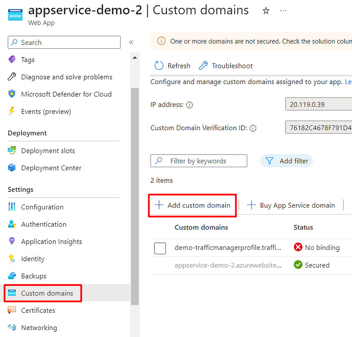Viewport: 352px width, 337px height.
Task: Open Backups page
Action: tap(34, 276)
